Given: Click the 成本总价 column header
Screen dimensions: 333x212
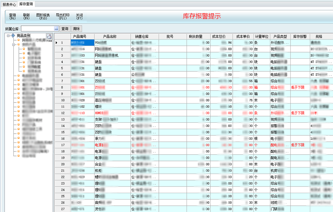Looking at the screenshot, I should 222,36.
